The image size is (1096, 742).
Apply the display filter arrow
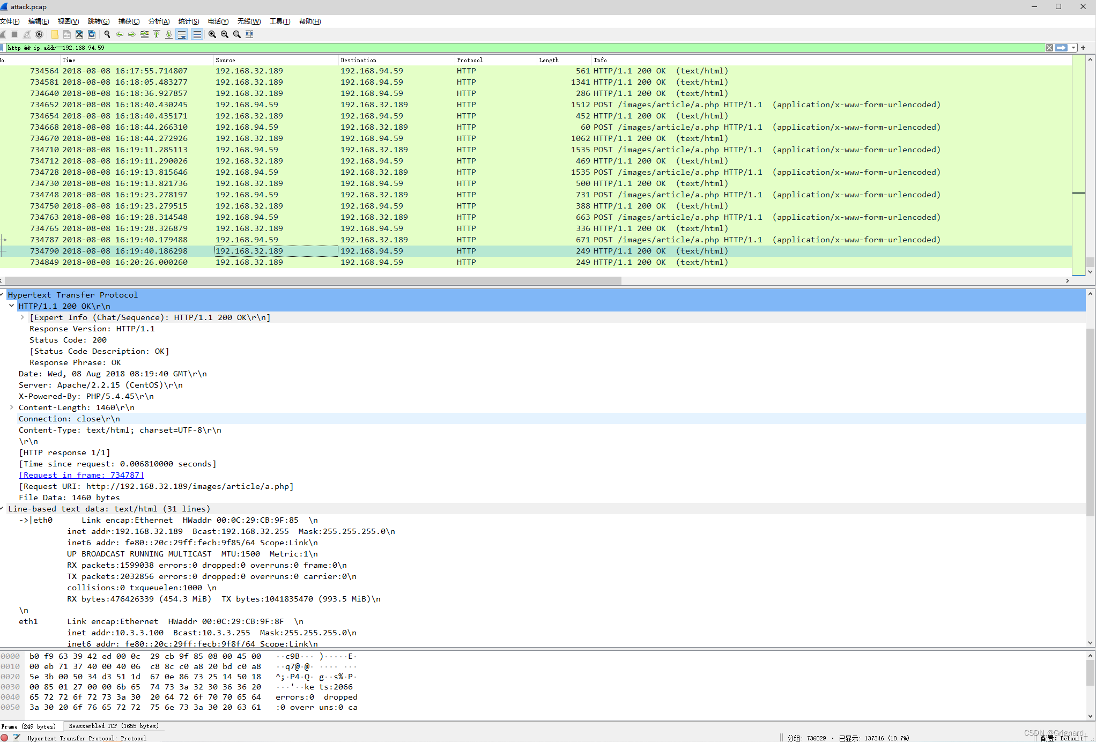1061,48
